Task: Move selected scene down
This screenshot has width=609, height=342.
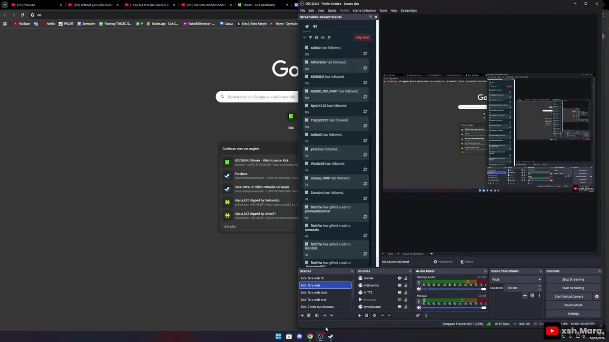Action: point(332,315)
